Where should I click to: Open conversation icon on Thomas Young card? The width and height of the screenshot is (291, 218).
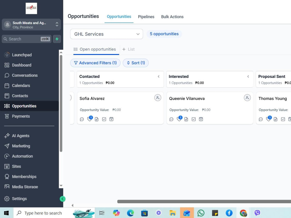pyautogui.click(x=261, y=119)
